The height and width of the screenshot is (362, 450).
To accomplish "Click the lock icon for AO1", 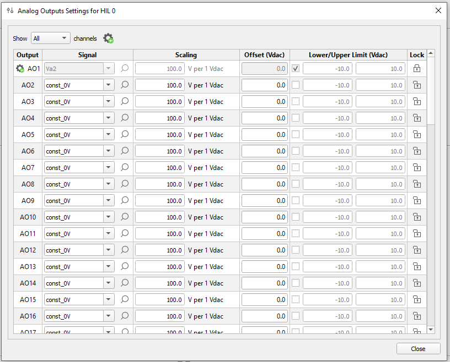I will [x=417, y=69].
